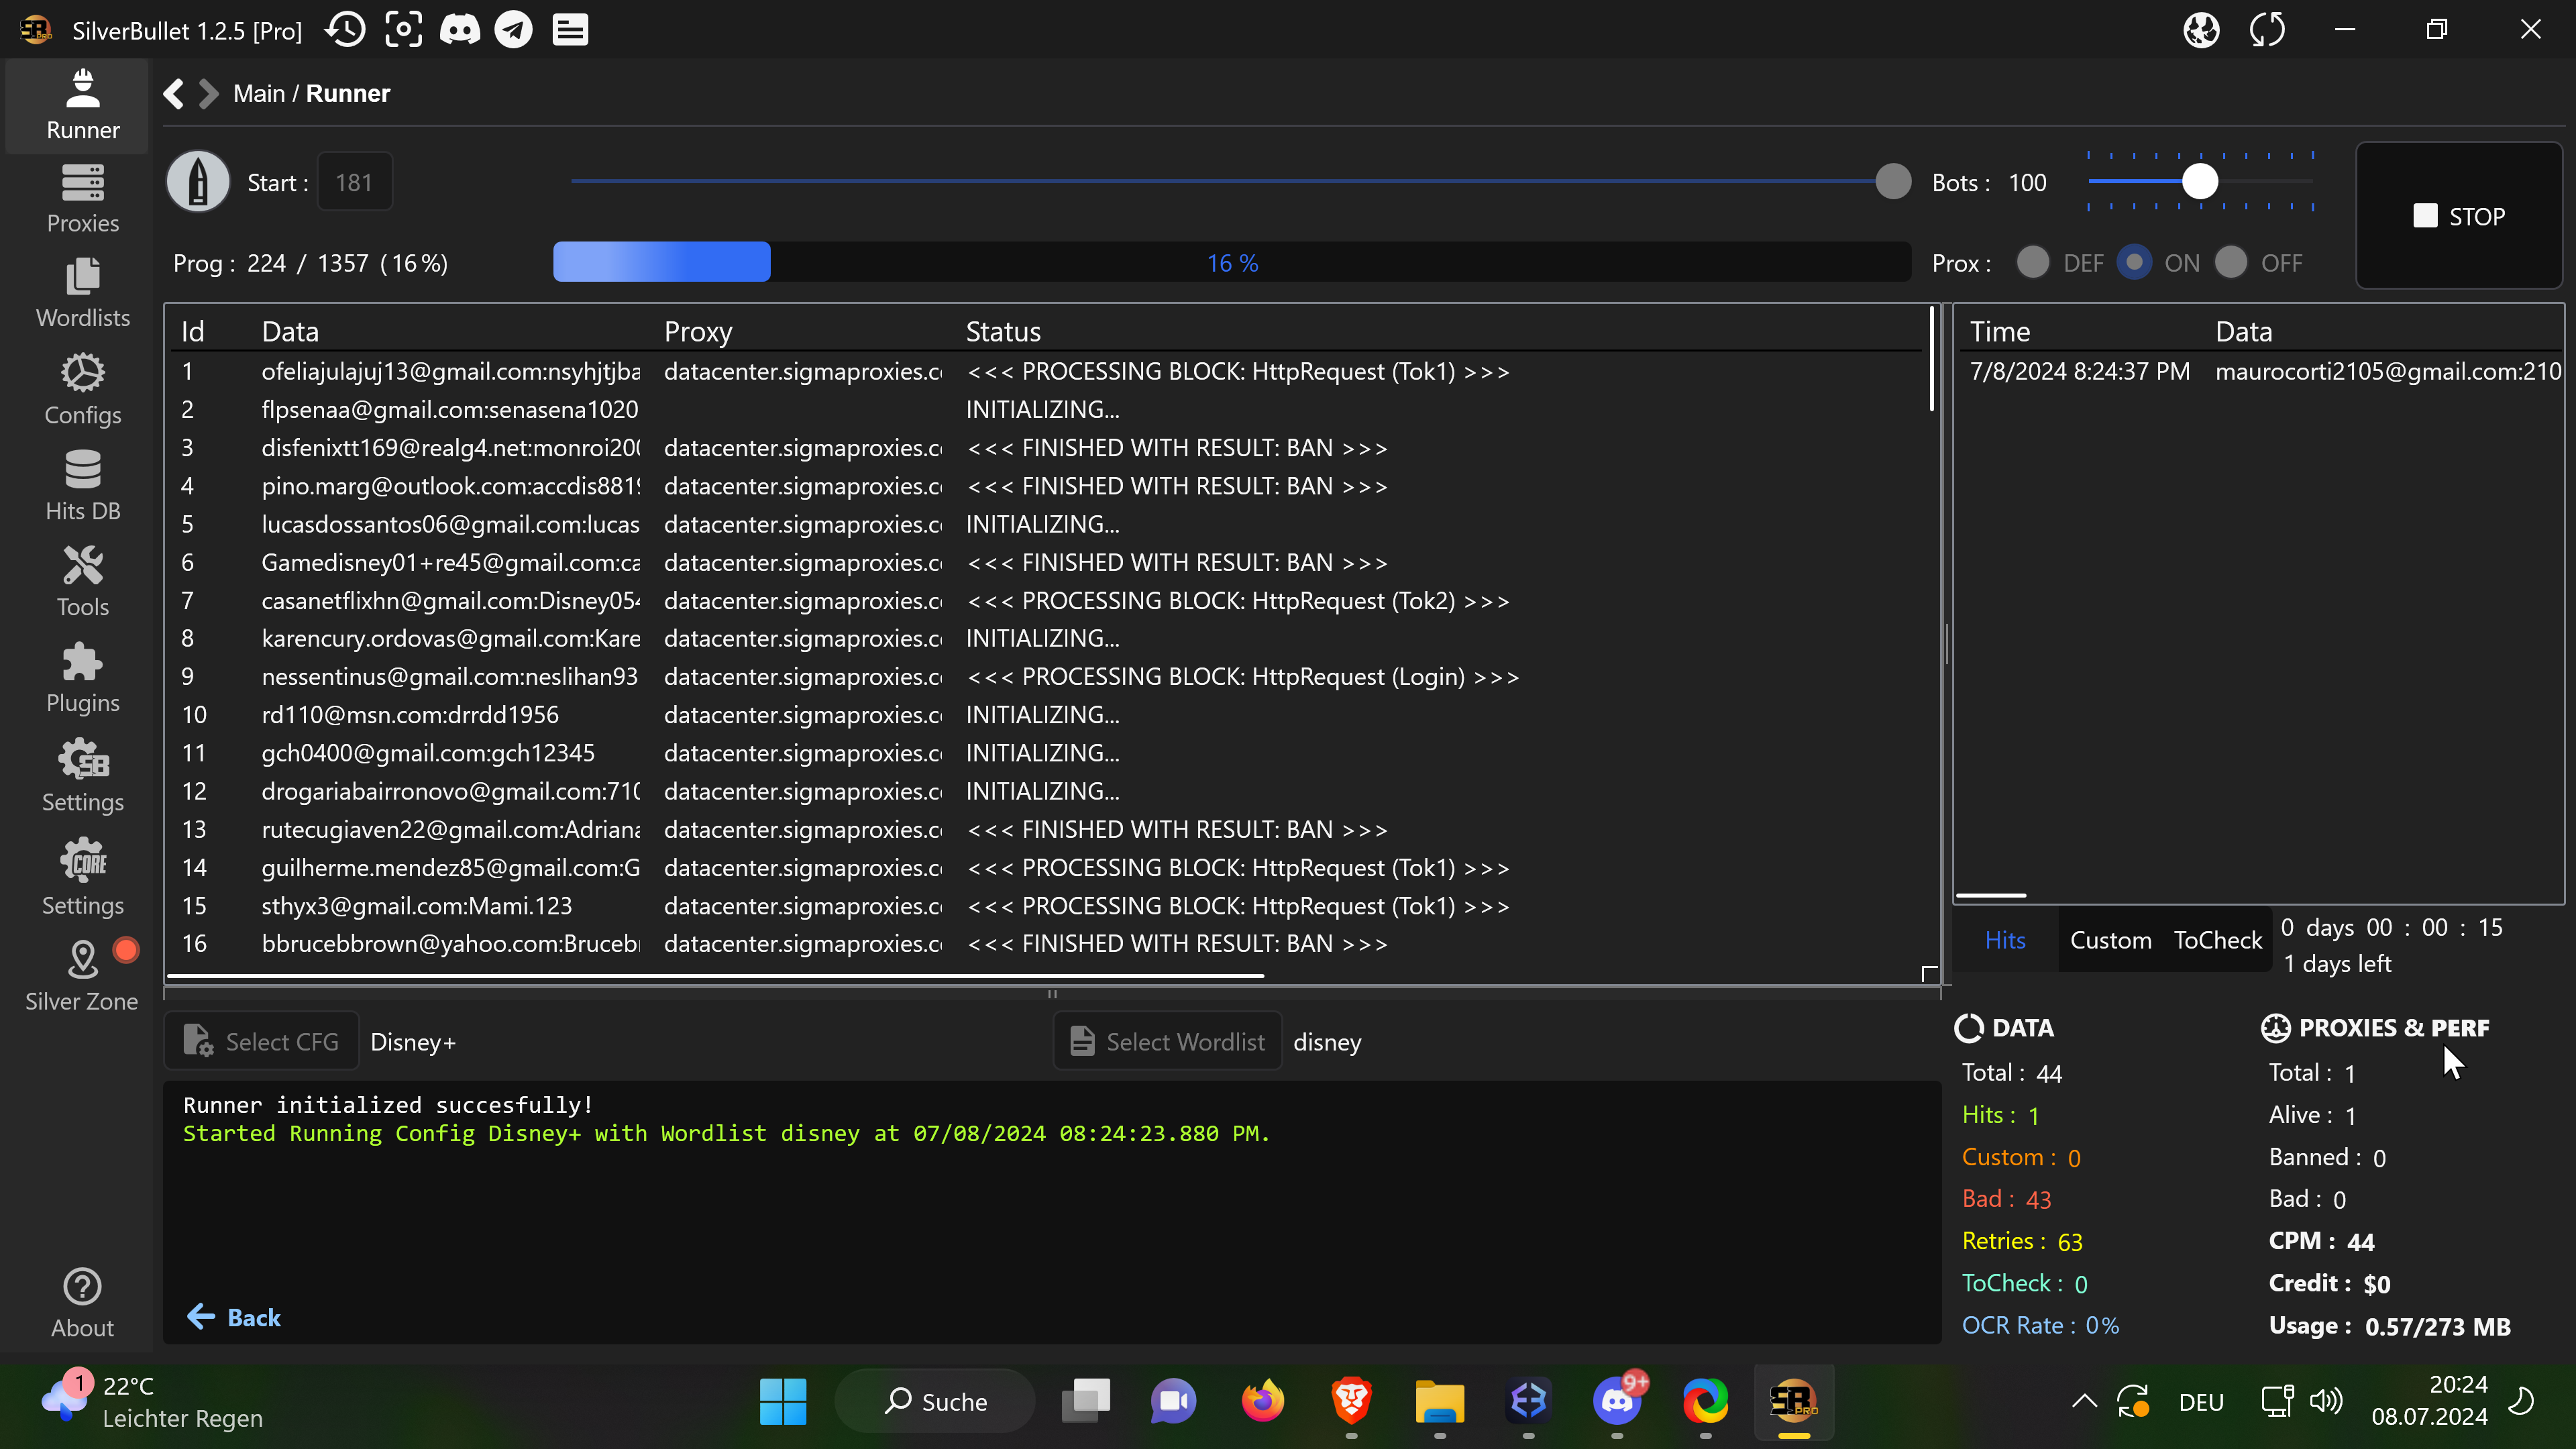2576x1449 pixels.
Task: Open the Wordlists sidebar icon
Action: [x=82, y=293]
